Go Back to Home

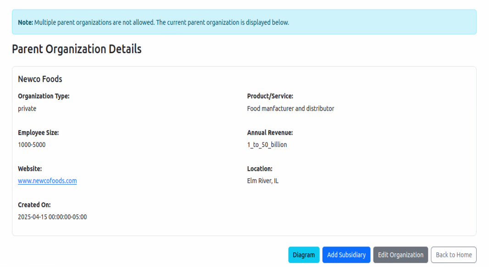(x=453, y=255)
